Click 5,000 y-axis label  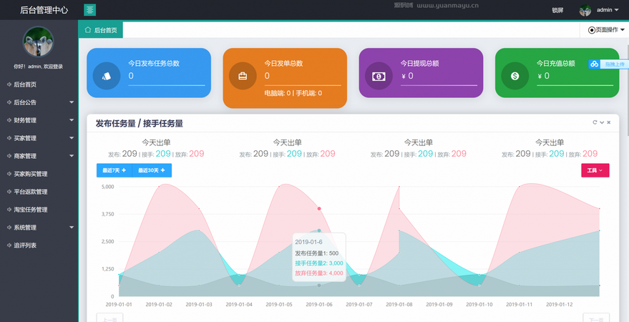point(107,187)
